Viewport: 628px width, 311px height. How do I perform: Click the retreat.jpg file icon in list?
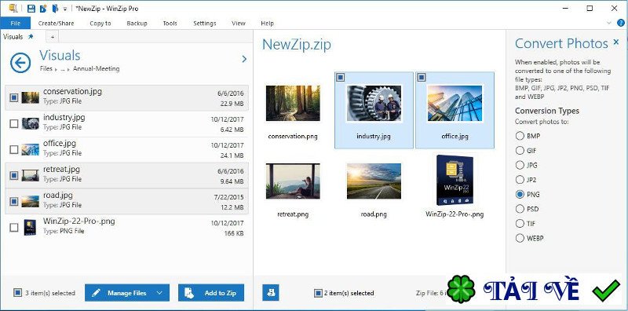(31, 175)
